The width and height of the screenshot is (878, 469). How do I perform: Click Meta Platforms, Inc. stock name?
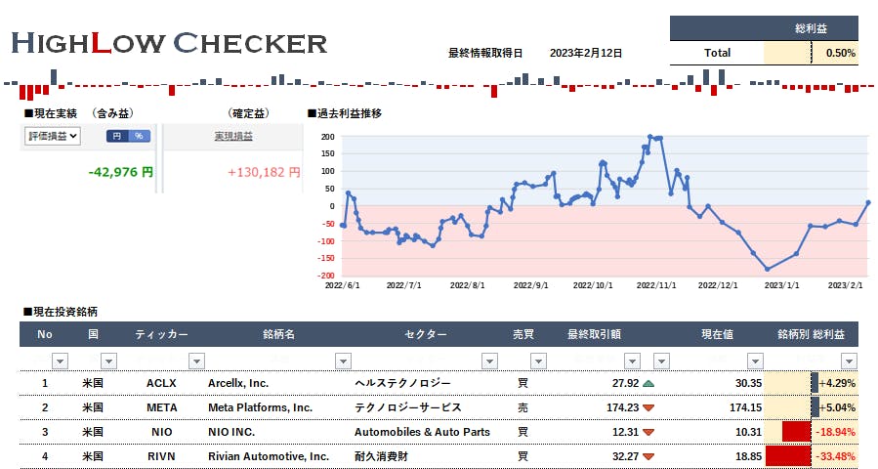click(261, 407)
